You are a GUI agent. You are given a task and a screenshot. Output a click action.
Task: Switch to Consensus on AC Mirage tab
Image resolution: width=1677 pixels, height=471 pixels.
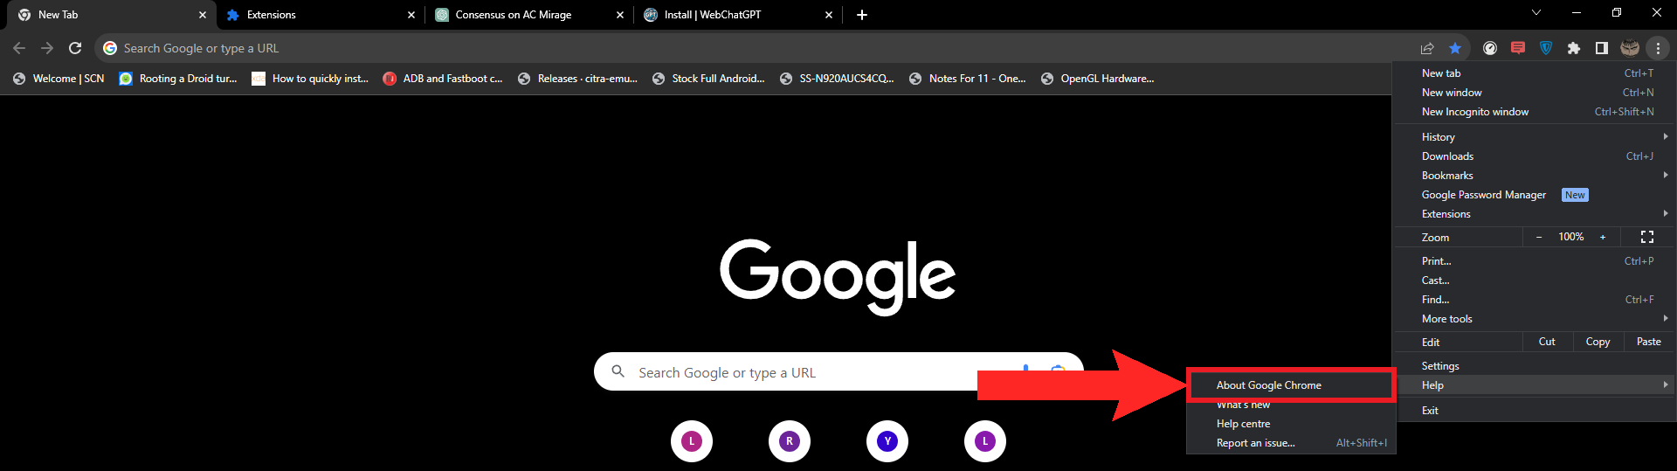pyautogui.click(x=528, y=15)
